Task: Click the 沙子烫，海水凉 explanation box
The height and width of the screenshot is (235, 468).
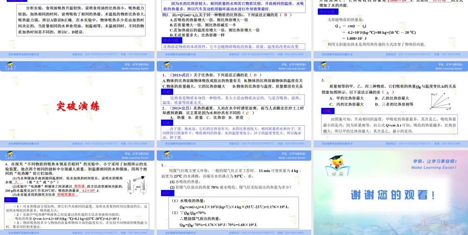Action: click(x=233, y=133)
